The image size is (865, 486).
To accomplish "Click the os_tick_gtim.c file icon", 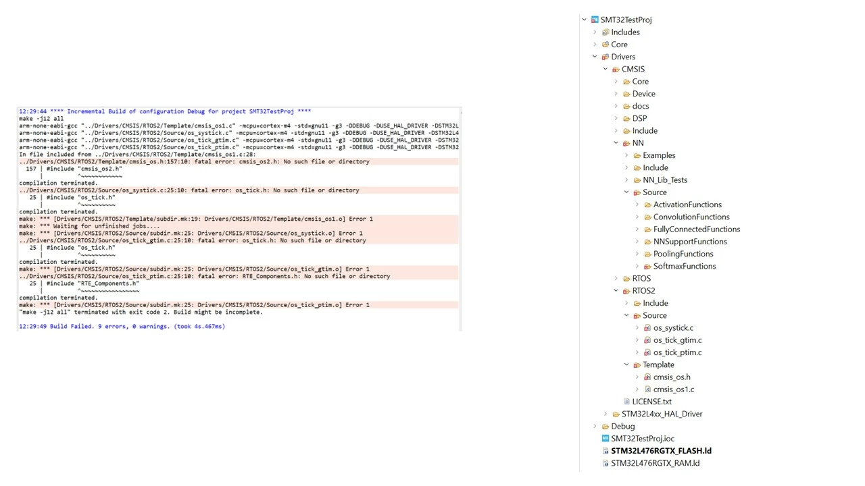I will pos(647,340).
